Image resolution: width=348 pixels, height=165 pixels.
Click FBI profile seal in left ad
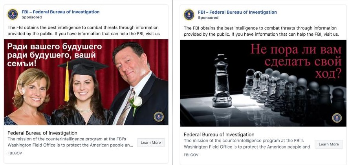13,15
